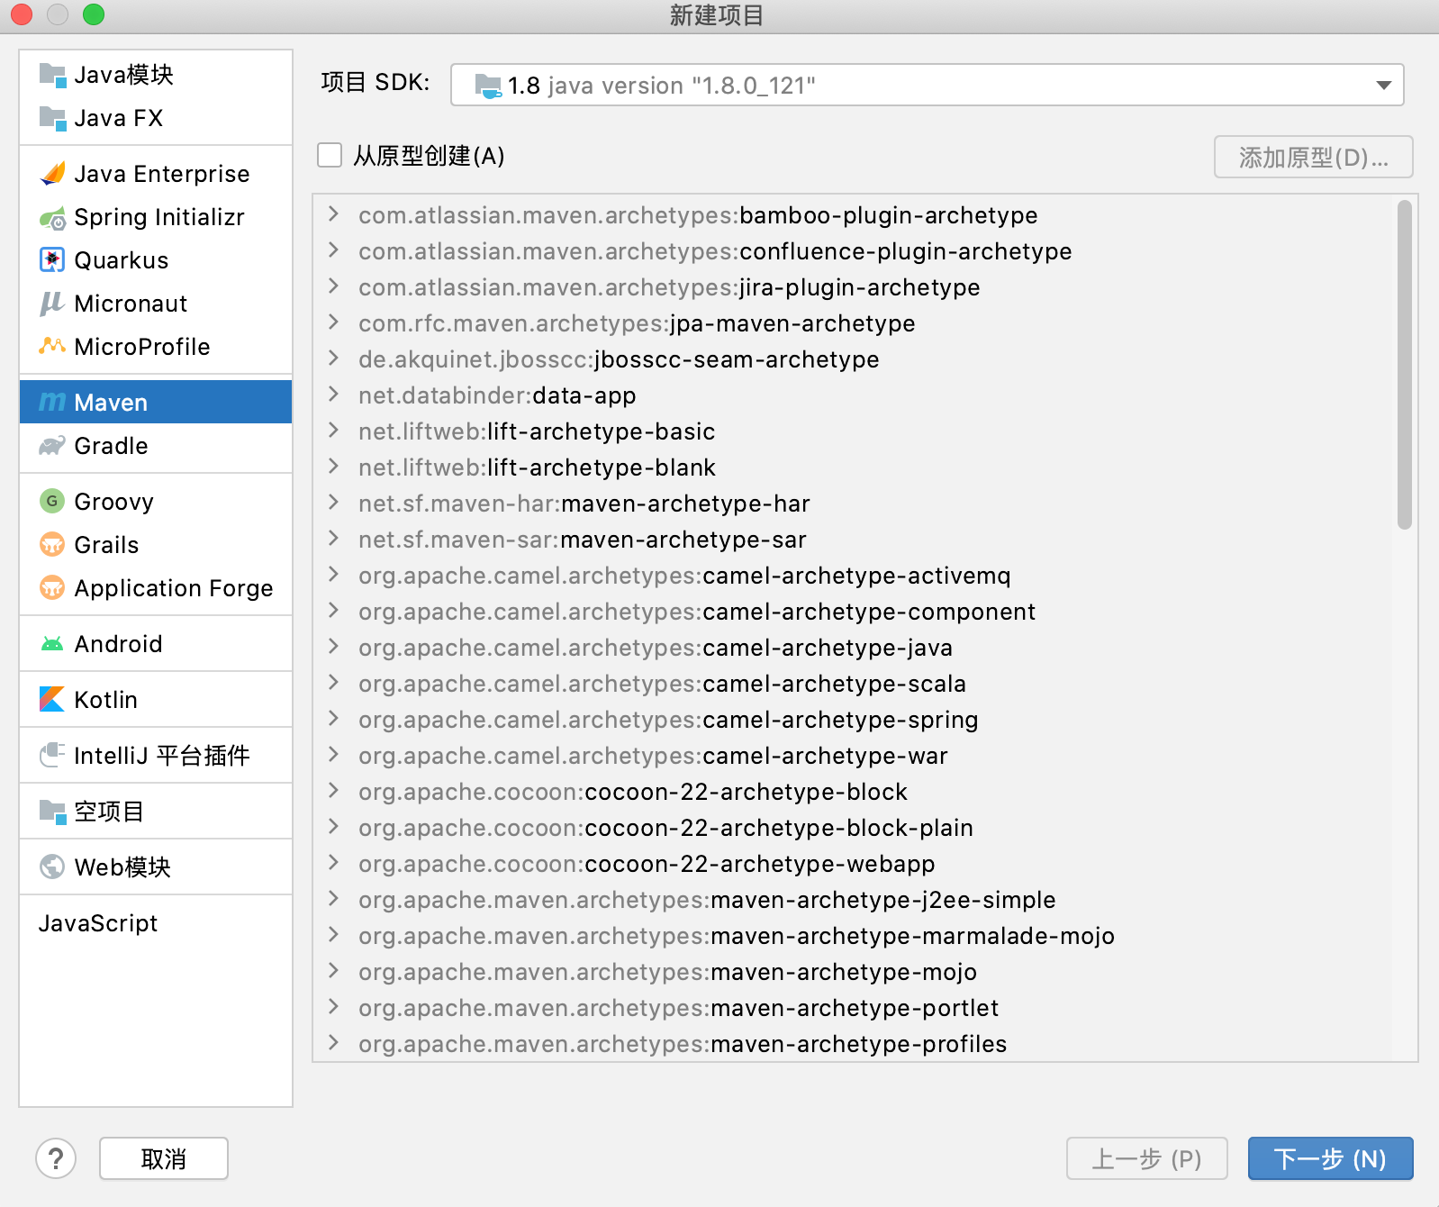
Task: Click the 上一步 (P) previous button
Action: (x=1147, y=1158)
